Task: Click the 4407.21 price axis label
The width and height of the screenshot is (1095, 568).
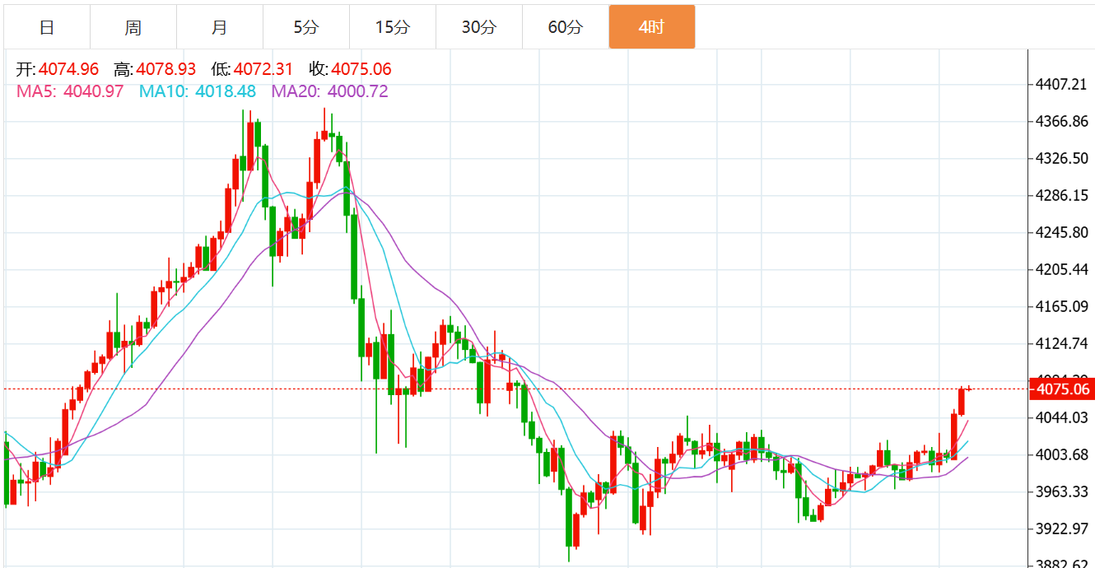Action: click(x=1062, y=84)
